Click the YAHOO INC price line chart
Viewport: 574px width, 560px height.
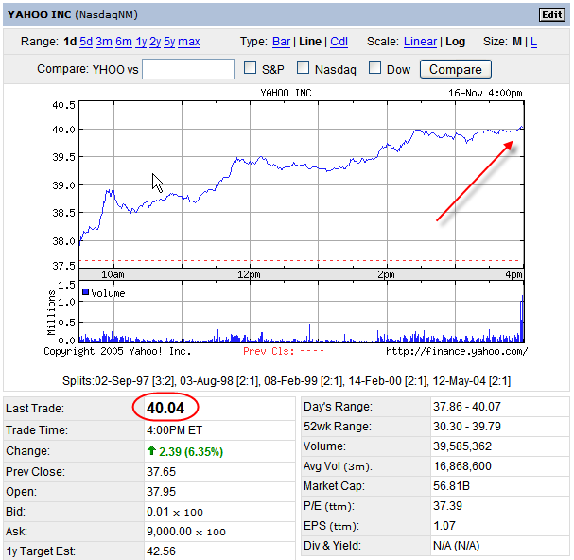coord(302,184)
